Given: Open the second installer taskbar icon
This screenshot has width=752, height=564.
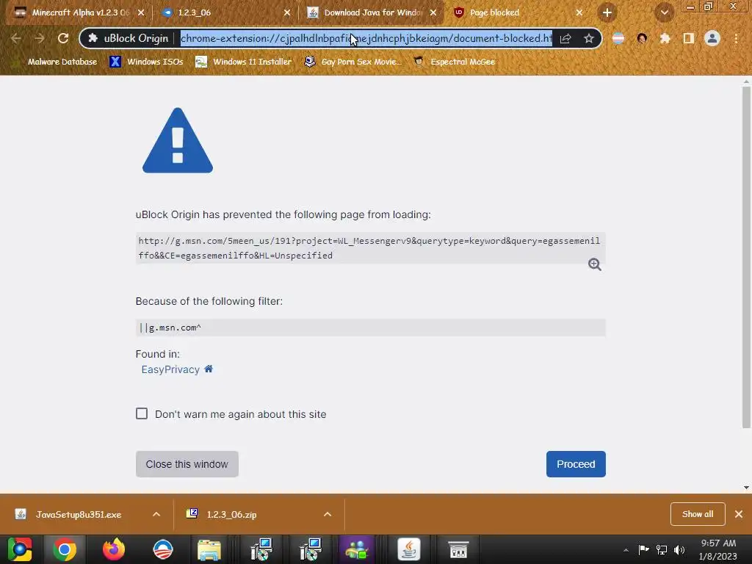Looking at the screenshot, I should 311,549.
